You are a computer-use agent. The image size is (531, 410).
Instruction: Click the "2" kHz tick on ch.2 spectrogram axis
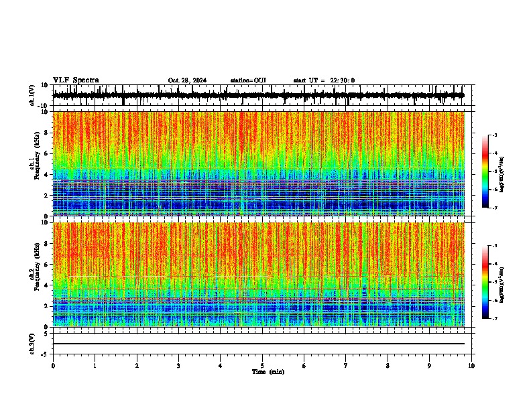46,306
